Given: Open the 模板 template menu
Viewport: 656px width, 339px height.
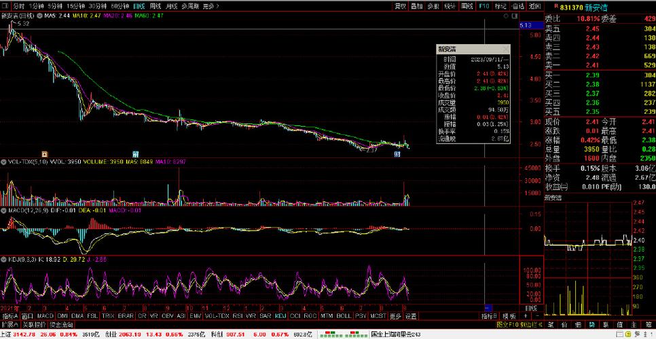Looking at the screenshot, I should (x=509, y=316).
